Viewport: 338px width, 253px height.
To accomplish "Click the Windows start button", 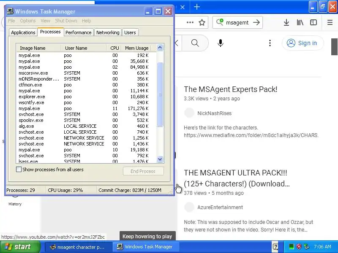I will coord(20,247).
